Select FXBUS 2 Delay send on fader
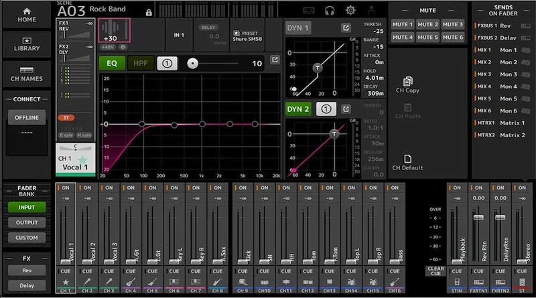Image resolution: width=536 pixels, height=298 pixels. (x=502, y=38)
